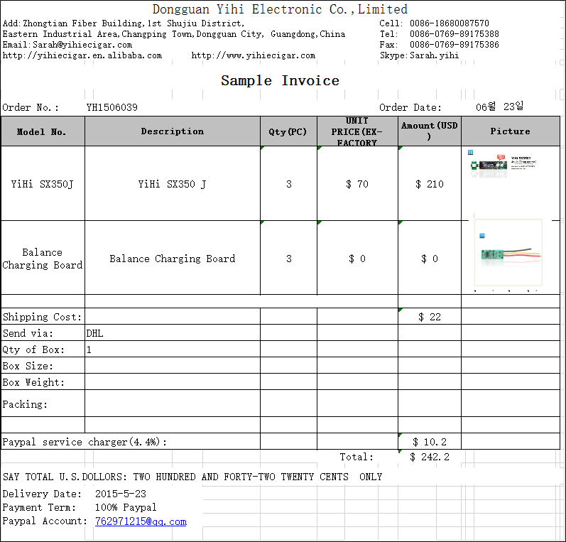Click the small blue icon above SX350J picture
The image size is (566, 542).
470,153
